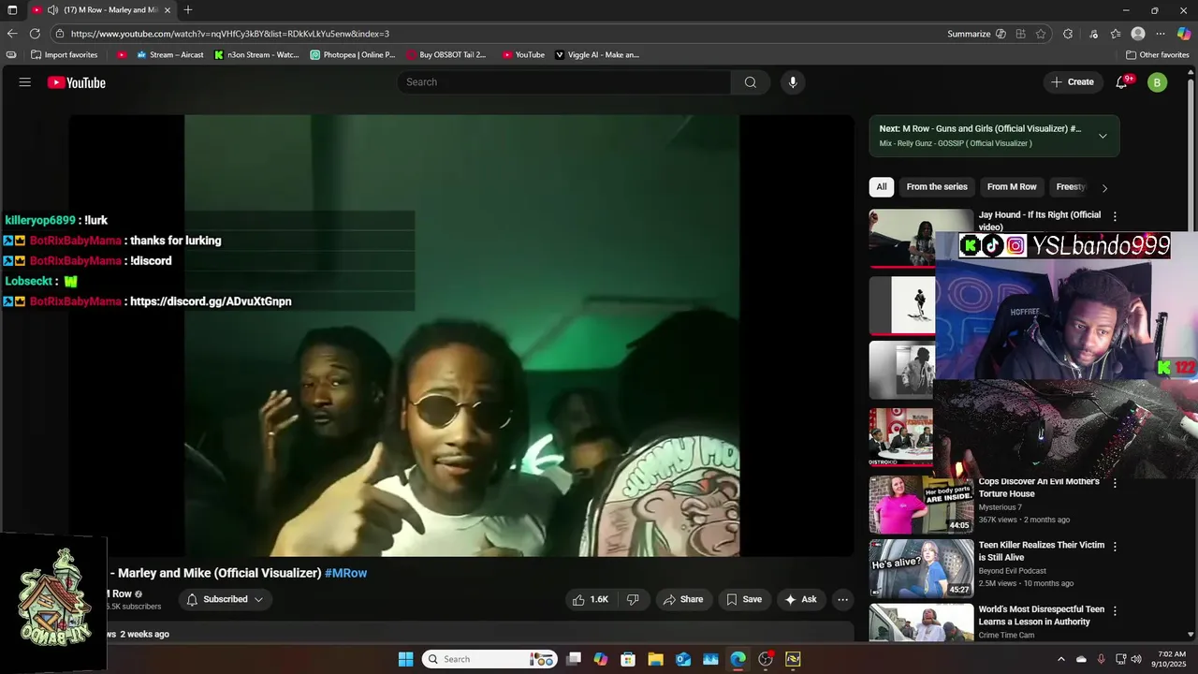Open Copilot in the Edge toolbar
Viewport: 1198px width, 674px height.
click(1184, 34)
